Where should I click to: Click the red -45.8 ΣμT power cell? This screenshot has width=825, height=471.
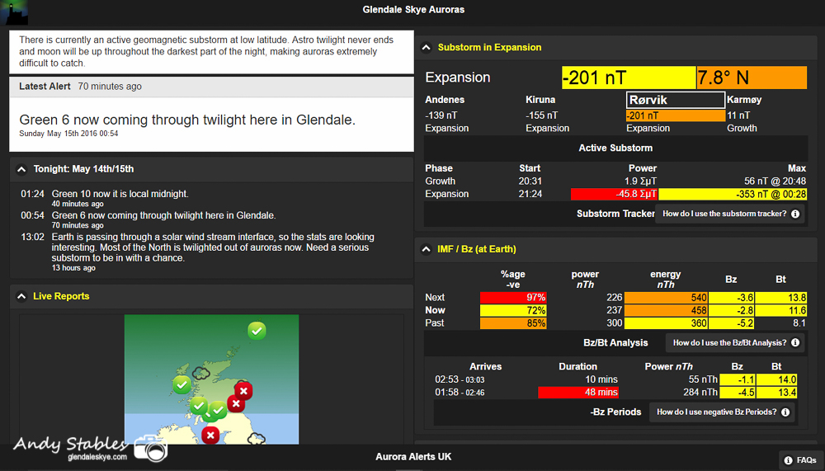[614, 194]
